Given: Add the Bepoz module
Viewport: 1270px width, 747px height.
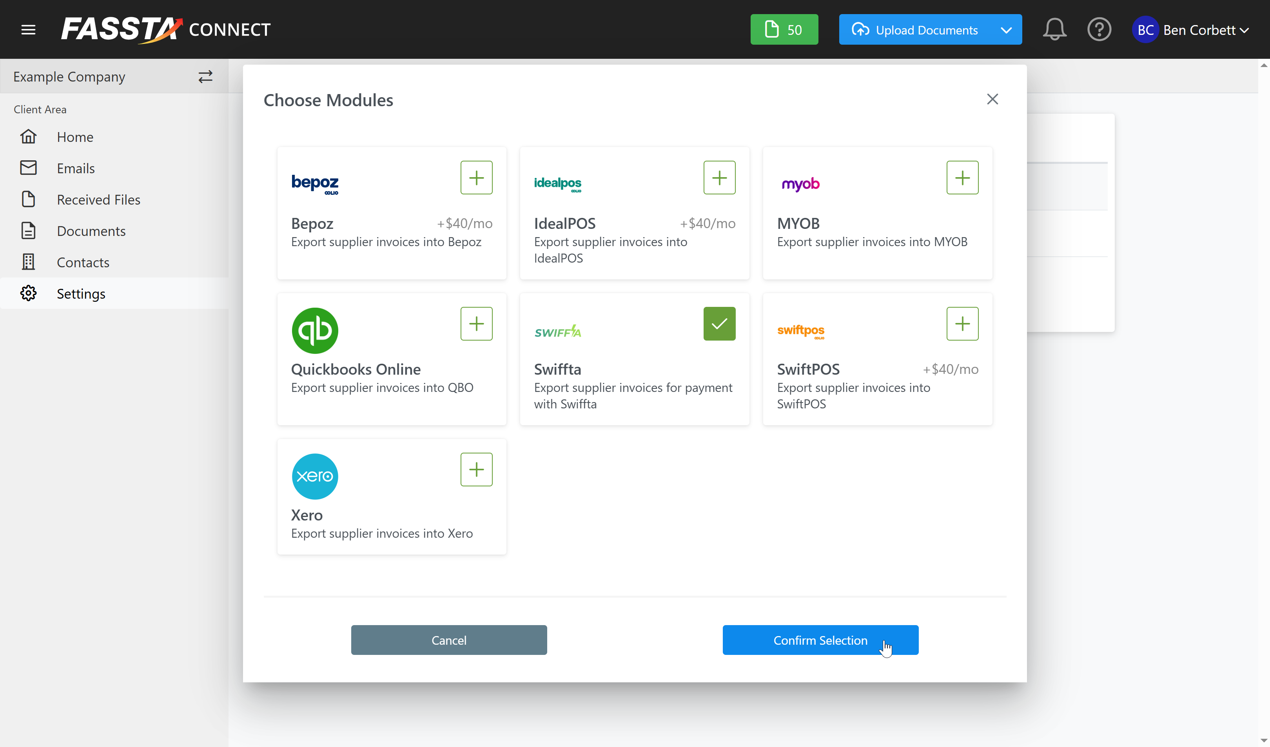Looking at the screenshot, I should pos(476,178).
